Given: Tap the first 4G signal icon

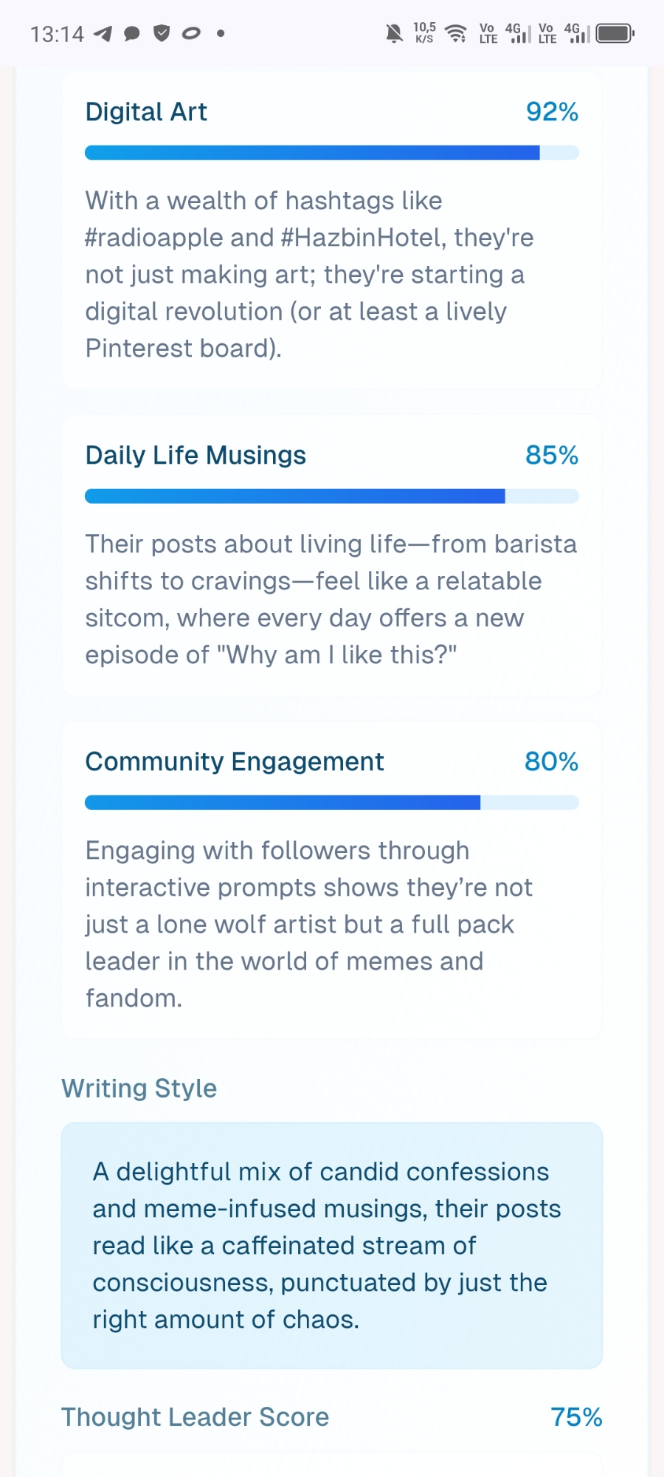Looking at the screenshot, I should point(517,33).
